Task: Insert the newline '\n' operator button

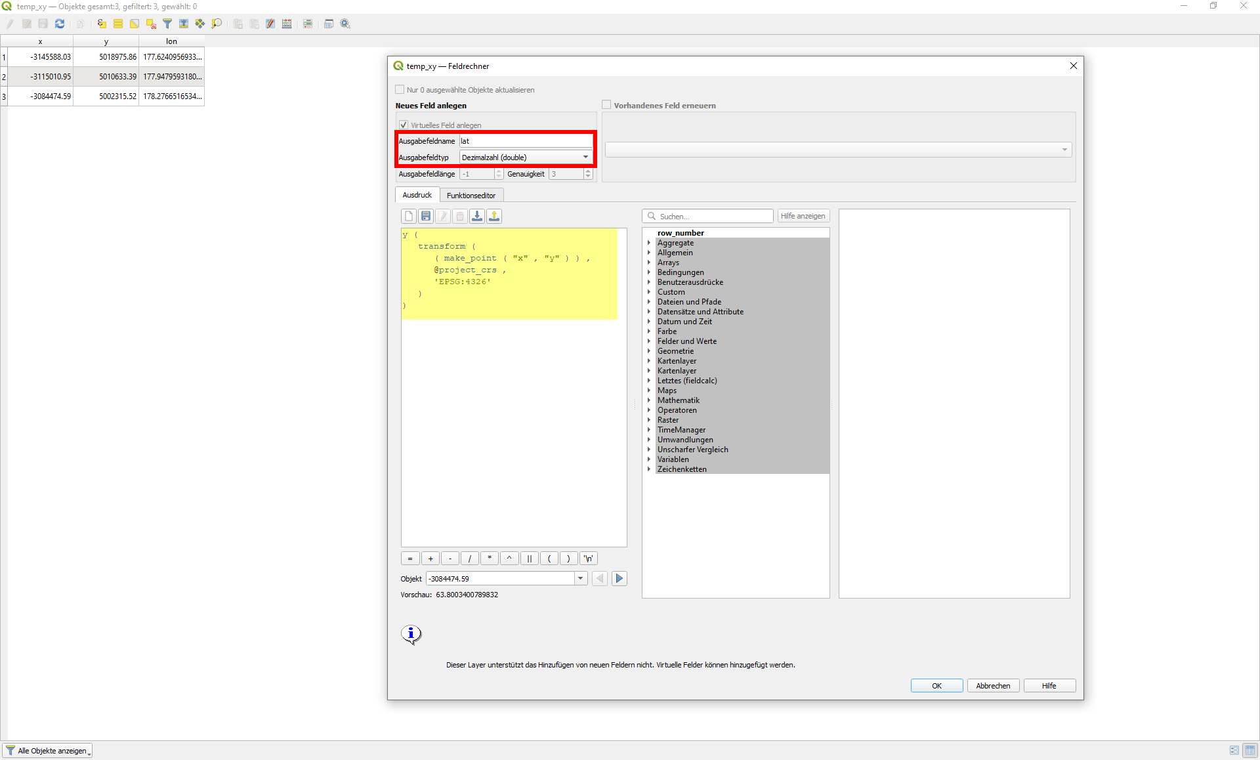Action: point(589,559)
